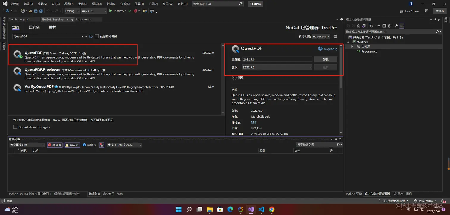Toggle Errors 0 filter button
This screenshot has height=215, width=450.
(55, 145)
